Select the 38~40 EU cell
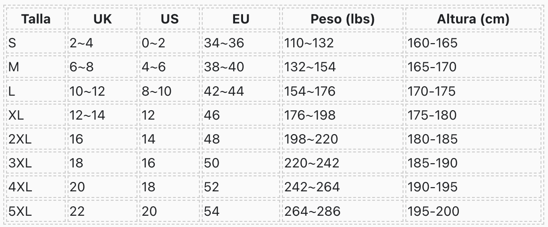The width and height of the screenshot is (548, 227). [241, 67]
